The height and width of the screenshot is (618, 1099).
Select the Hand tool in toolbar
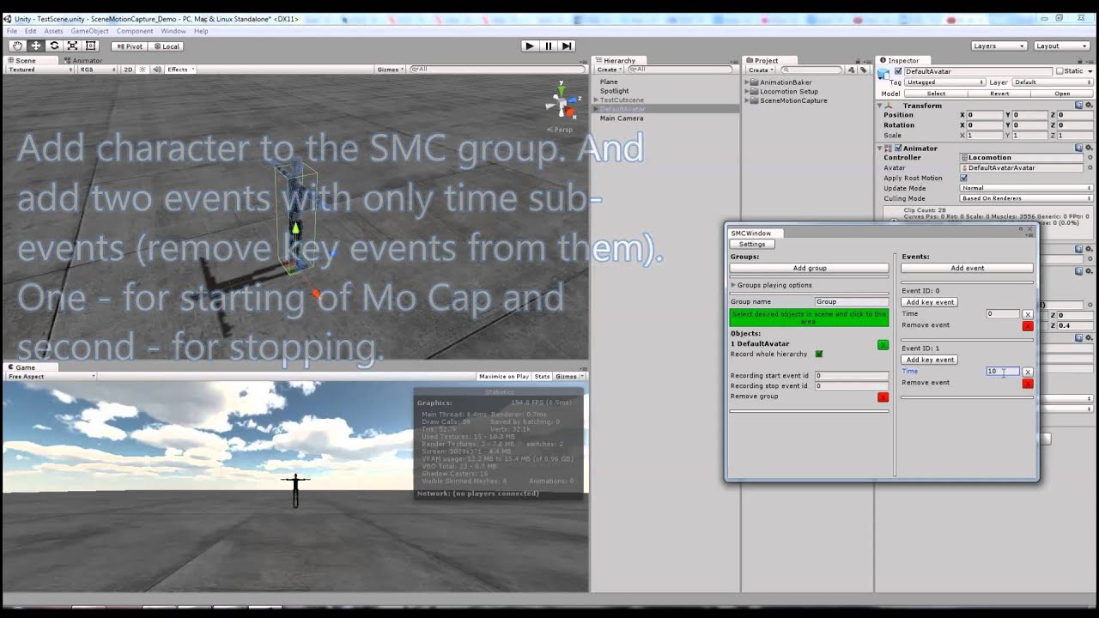17,45
